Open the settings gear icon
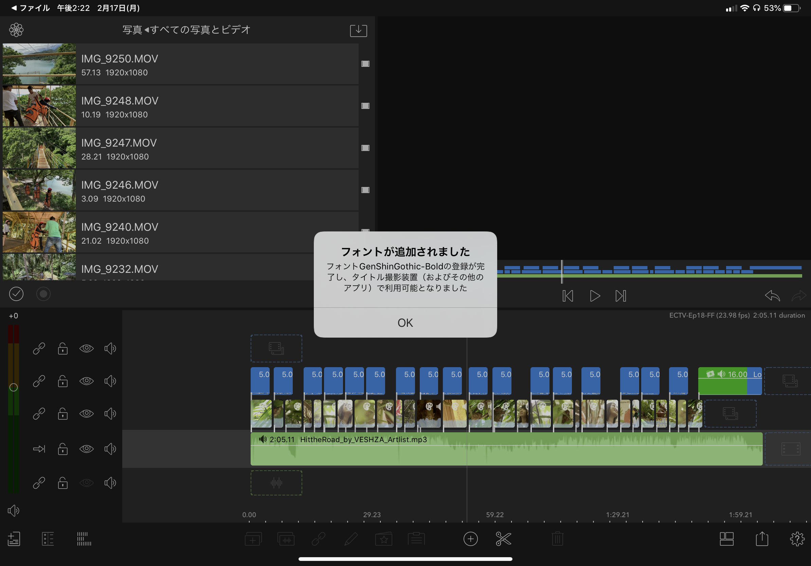 tap(796, 539)
